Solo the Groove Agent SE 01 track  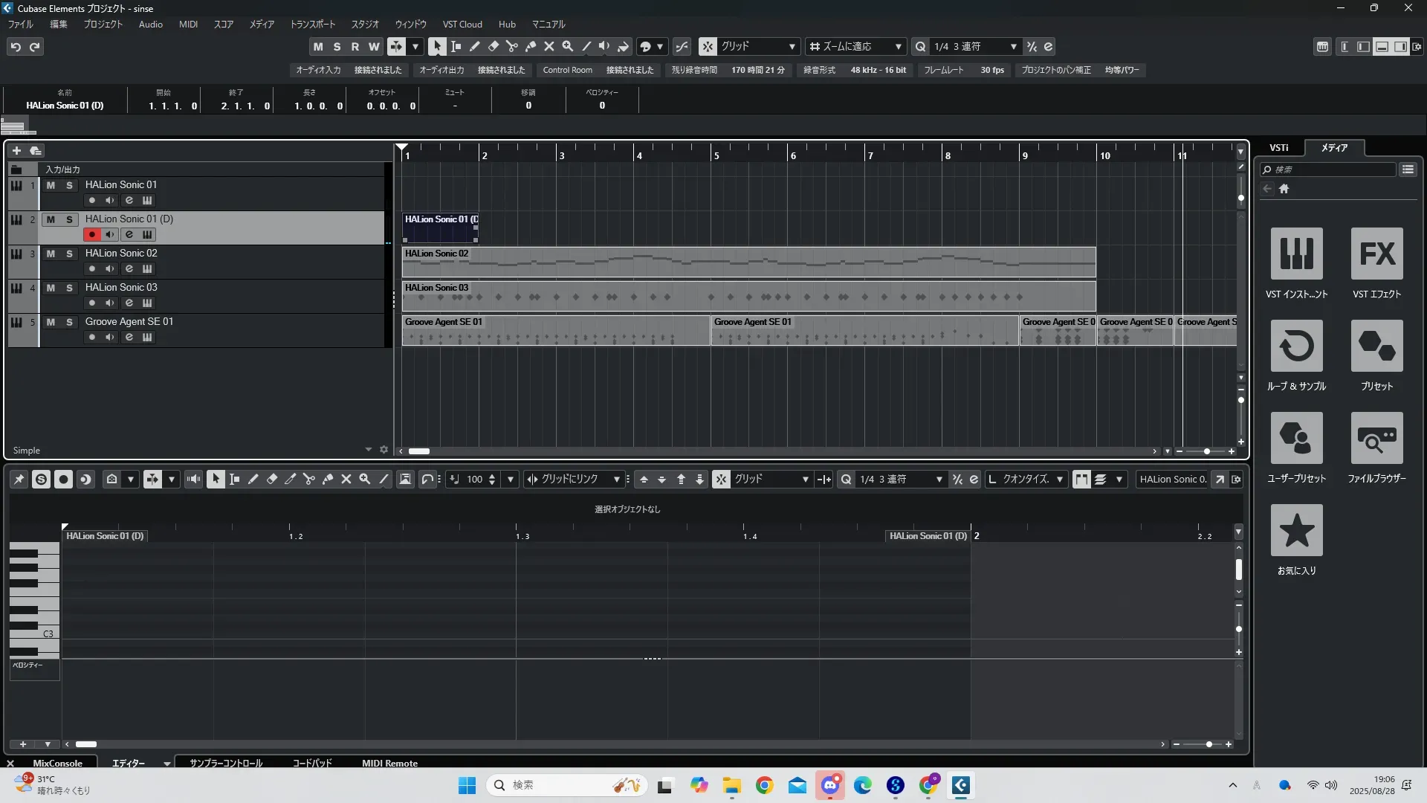[x=69, y=322]
